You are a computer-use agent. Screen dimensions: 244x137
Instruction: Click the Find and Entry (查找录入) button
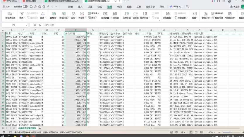point(94,13)
